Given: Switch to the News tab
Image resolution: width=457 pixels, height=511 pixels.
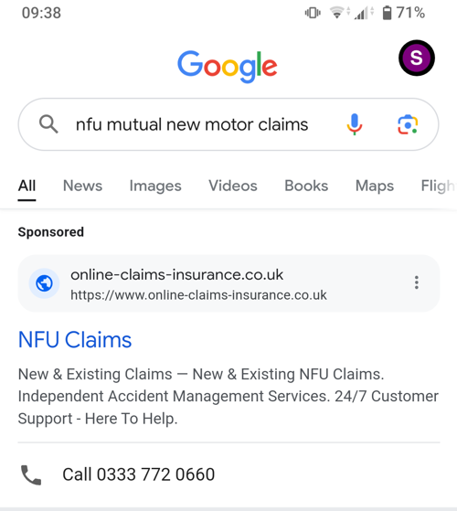Looking at the screenshot, I should pyautogui.click(x=82, y=186).
